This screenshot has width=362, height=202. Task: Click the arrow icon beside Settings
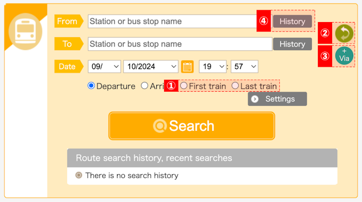coord(255,99)
